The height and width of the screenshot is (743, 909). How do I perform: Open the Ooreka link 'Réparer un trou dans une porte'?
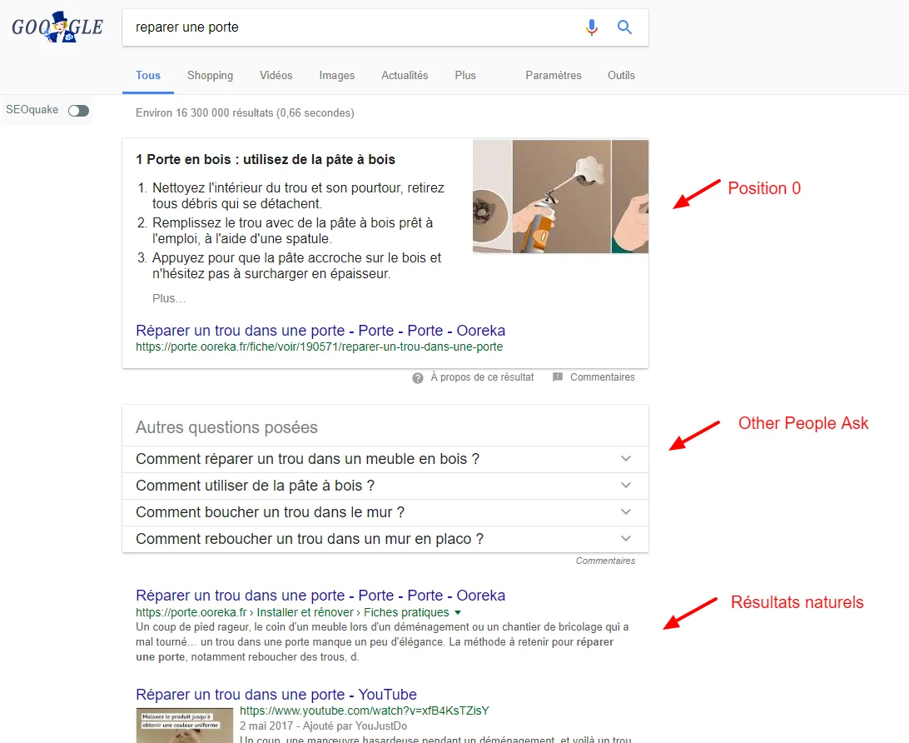coord(320,330)
